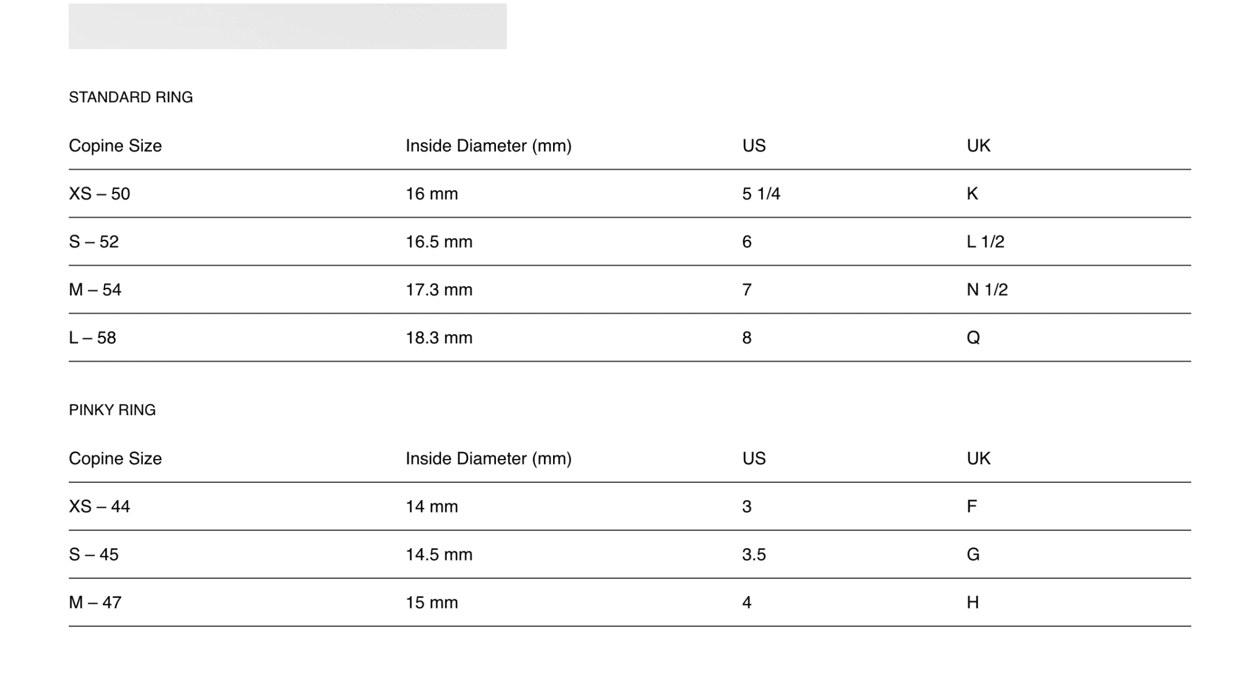Click the 14.5 mm diameter value
The image size is (1260, 673).
(x=439, y=554)
